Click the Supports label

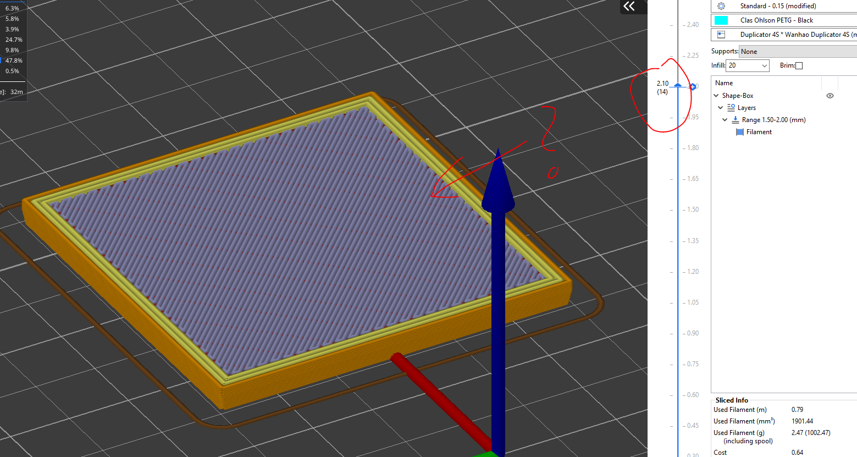pyautogui.click(x=725, y=51)
